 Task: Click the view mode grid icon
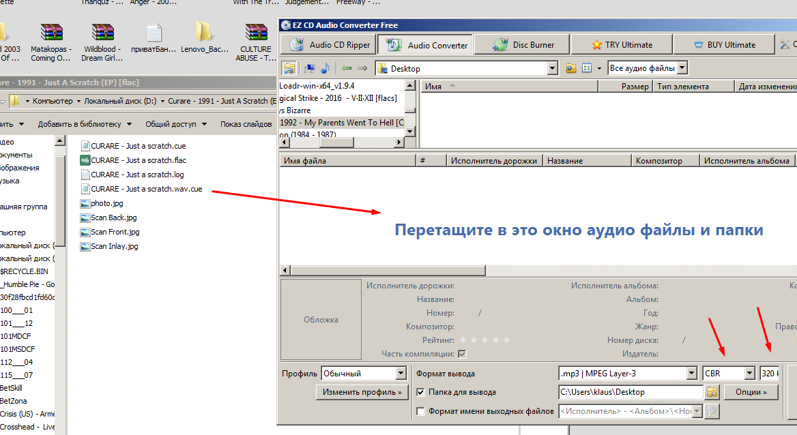(x=587, y=68)
